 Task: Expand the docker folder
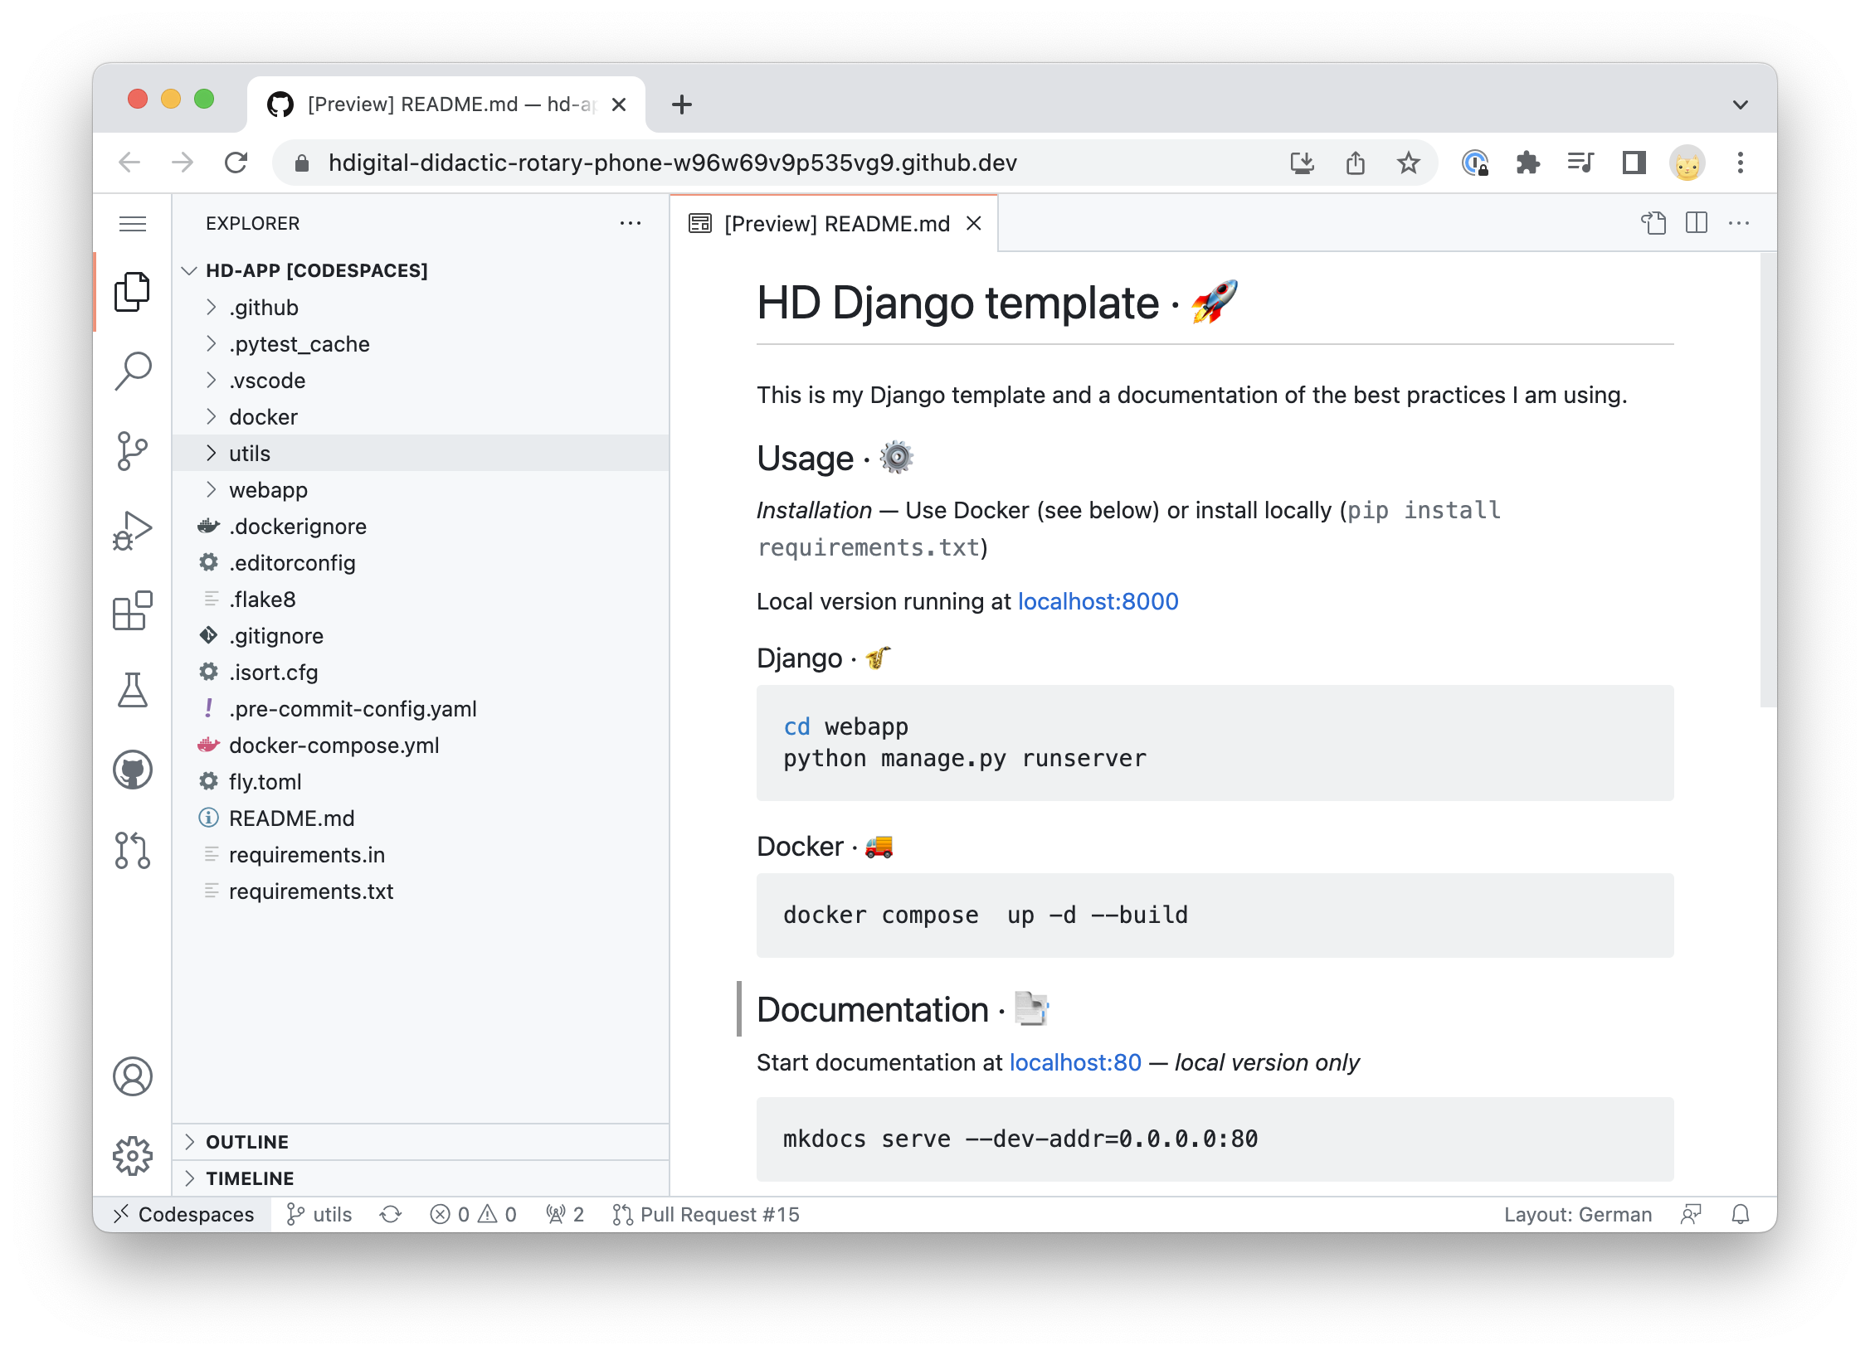421,417
